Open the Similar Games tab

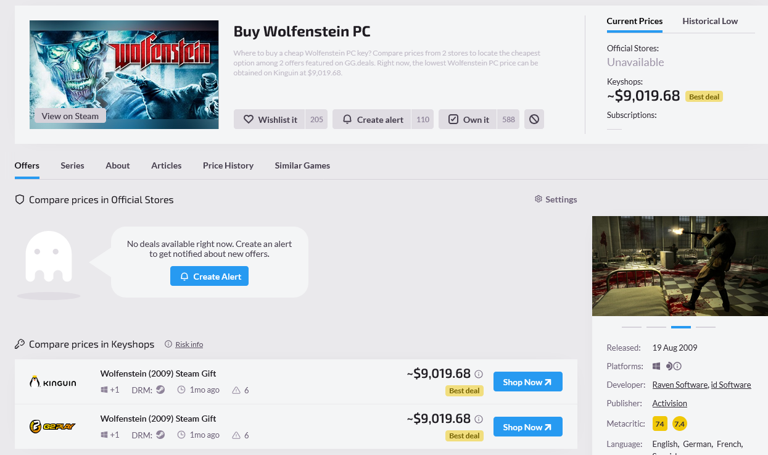pos(302,165)
